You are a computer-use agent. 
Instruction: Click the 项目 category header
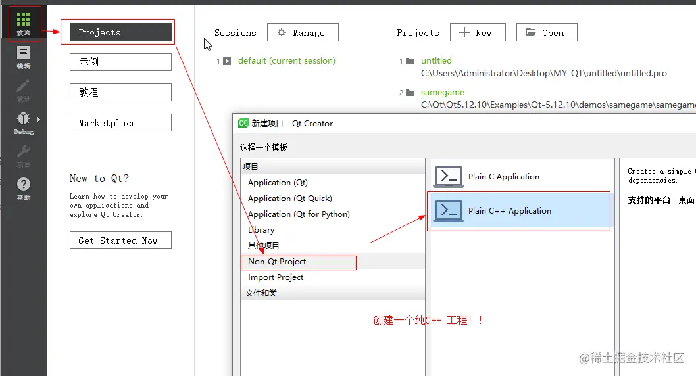(x=333, y=166)
